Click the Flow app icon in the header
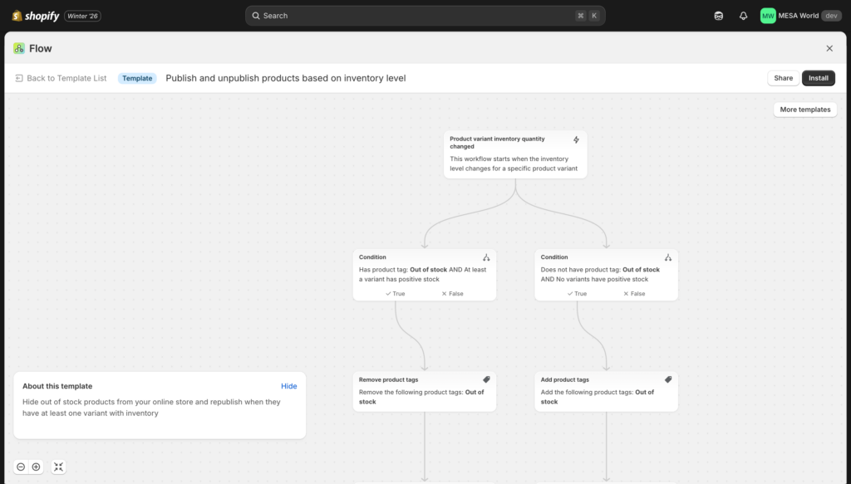This screenshot has width=851, height=484. pyautogui.click(x=17, y=48)
